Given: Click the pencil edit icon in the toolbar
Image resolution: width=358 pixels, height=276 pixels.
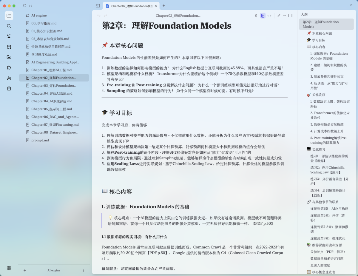Looking at the screenshot, I should [x=279, y=16].
